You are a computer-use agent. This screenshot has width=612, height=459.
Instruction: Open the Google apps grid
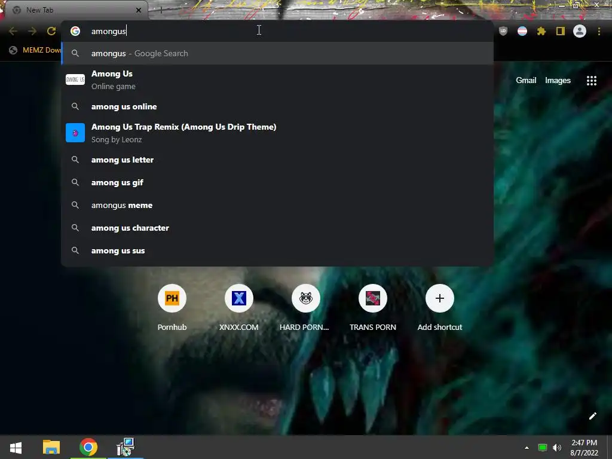coord(591,81)
